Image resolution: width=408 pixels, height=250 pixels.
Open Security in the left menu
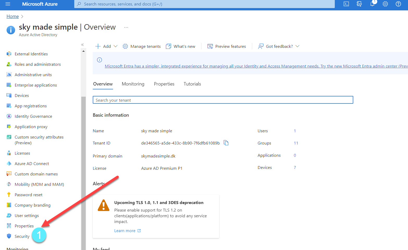22,236
